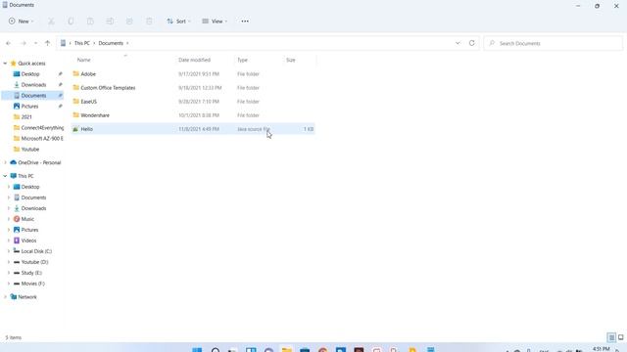
Task: Expand the Videos node
Action: click(x=9, y=241)
